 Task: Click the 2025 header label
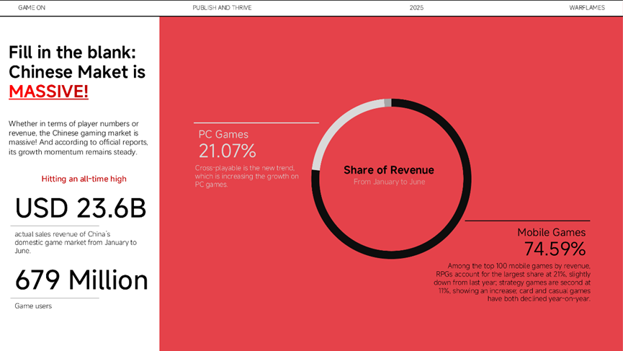[x=416, y=7]
